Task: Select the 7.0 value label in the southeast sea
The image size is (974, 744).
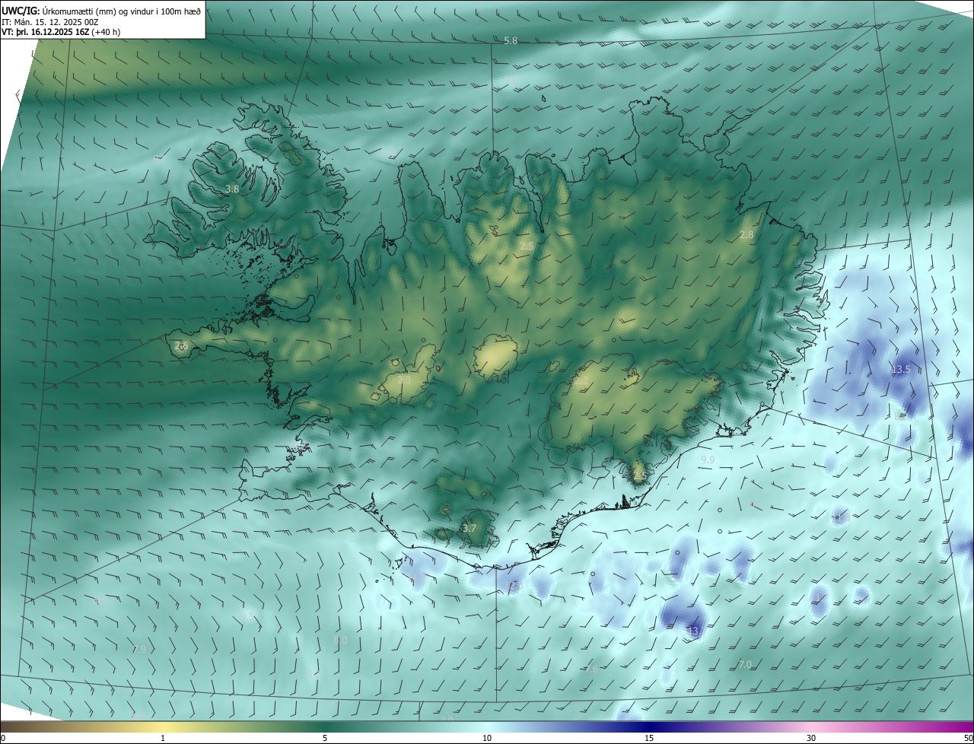Action: point(745,664)
